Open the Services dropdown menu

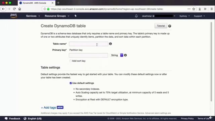click(33, 16)
